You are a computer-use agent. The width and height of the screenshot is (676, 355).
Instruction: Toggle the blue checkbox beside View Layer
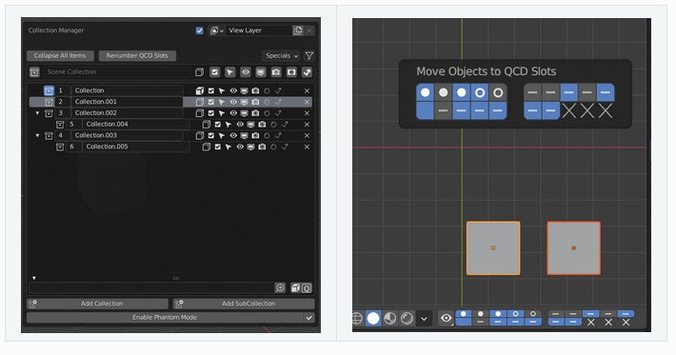pyautogui.click(x=199, y=30)
